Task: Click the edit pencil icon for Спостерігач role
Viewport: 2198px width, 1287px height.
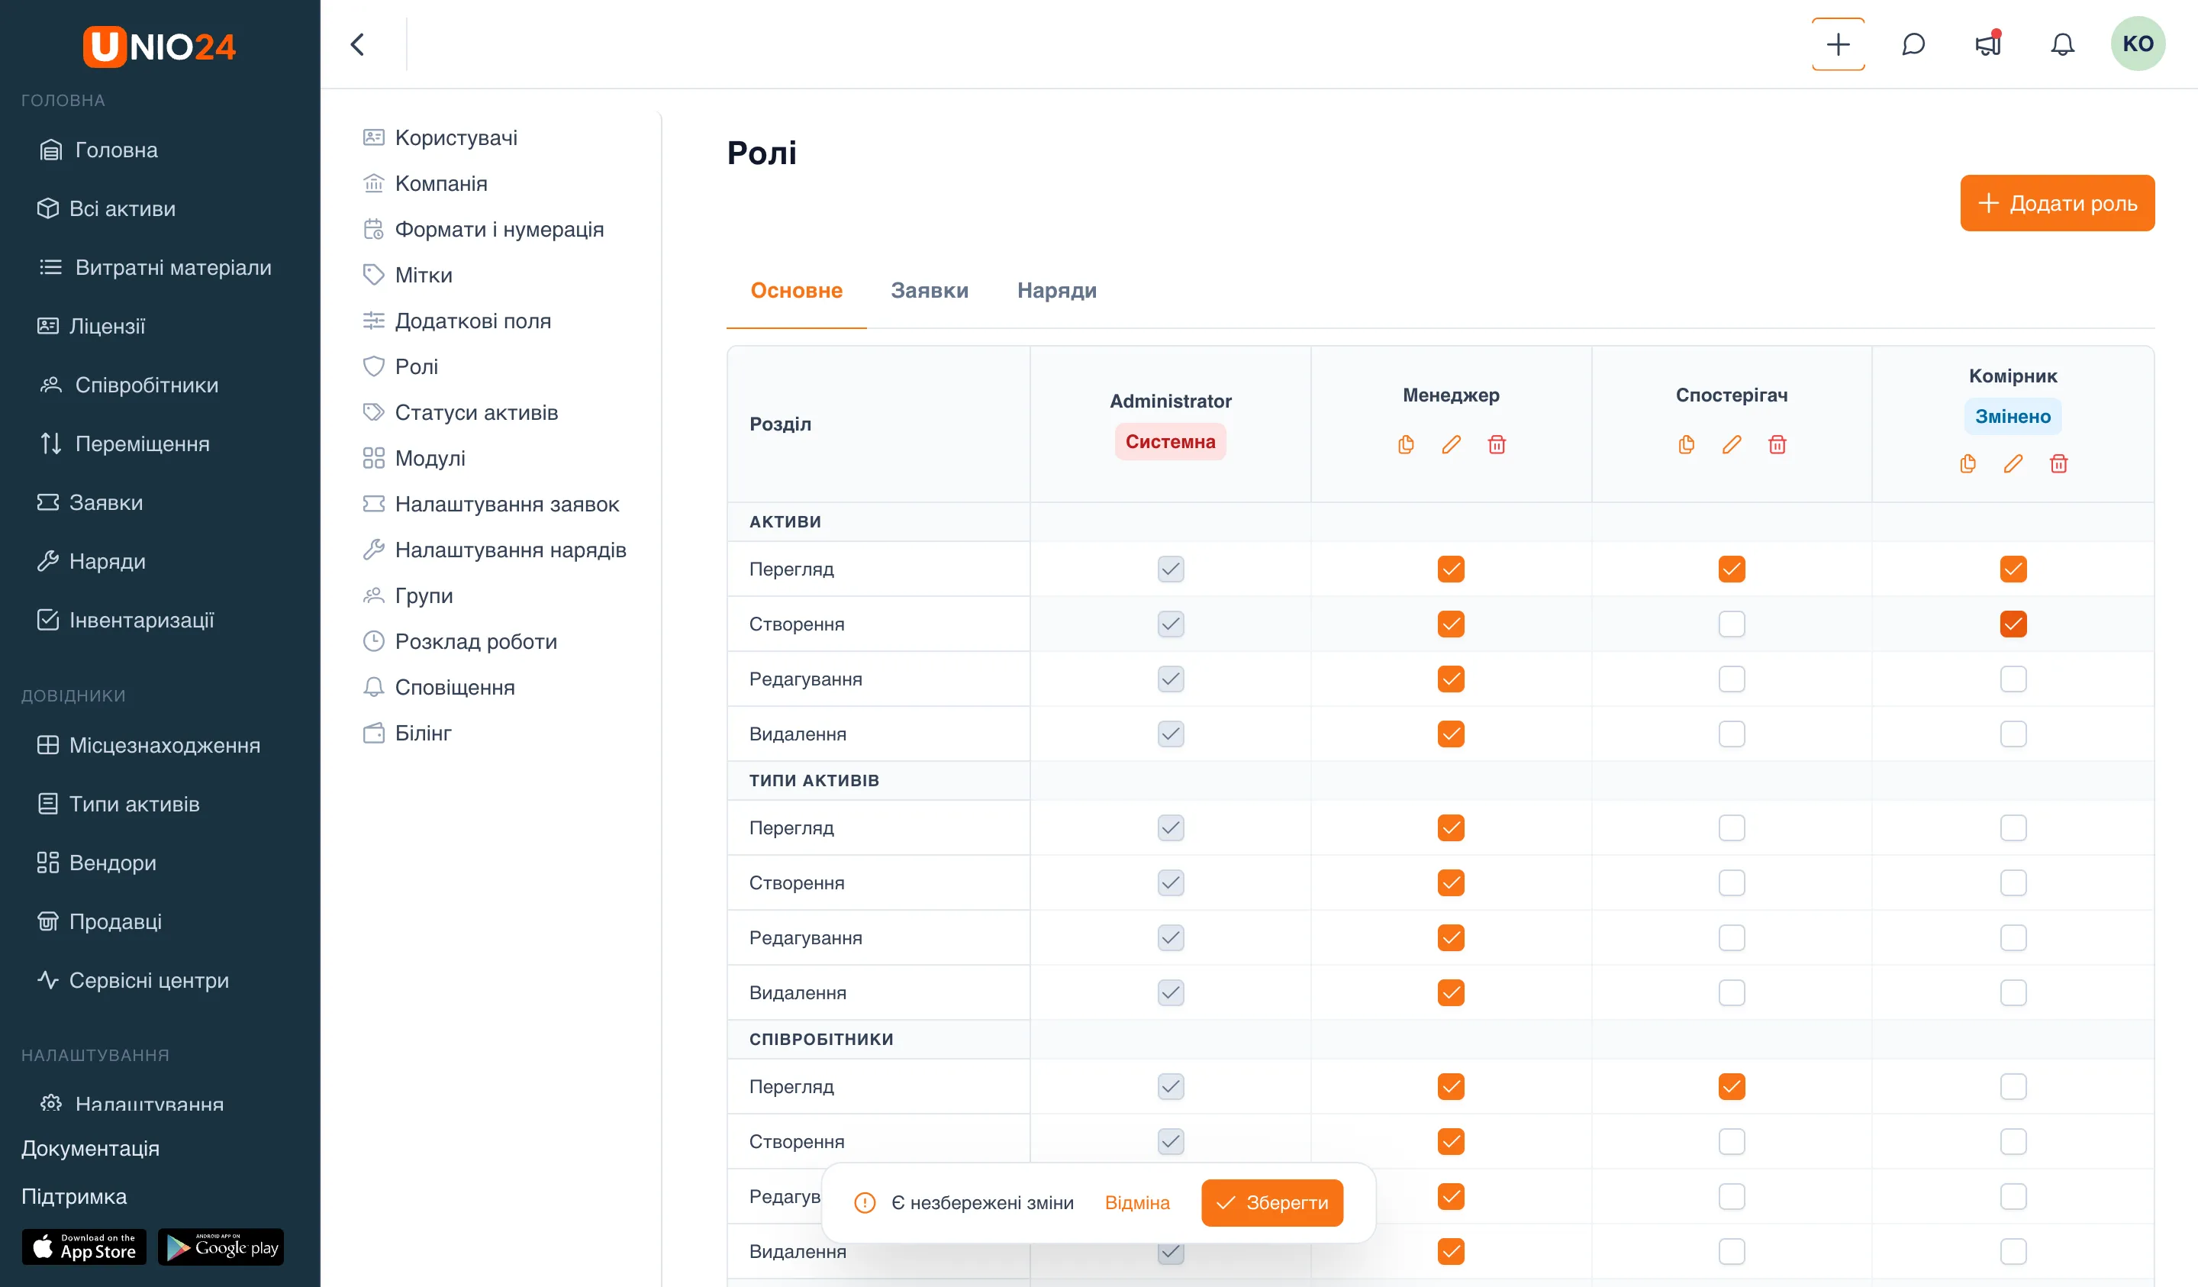Action: point(1732,445)
